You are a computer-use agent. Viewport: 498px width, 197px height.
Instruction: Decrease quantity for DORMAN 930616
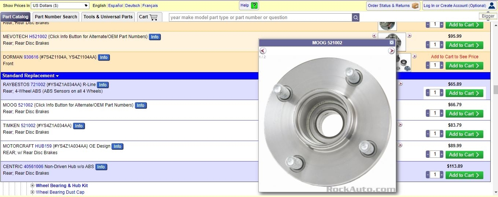point(428,66)
